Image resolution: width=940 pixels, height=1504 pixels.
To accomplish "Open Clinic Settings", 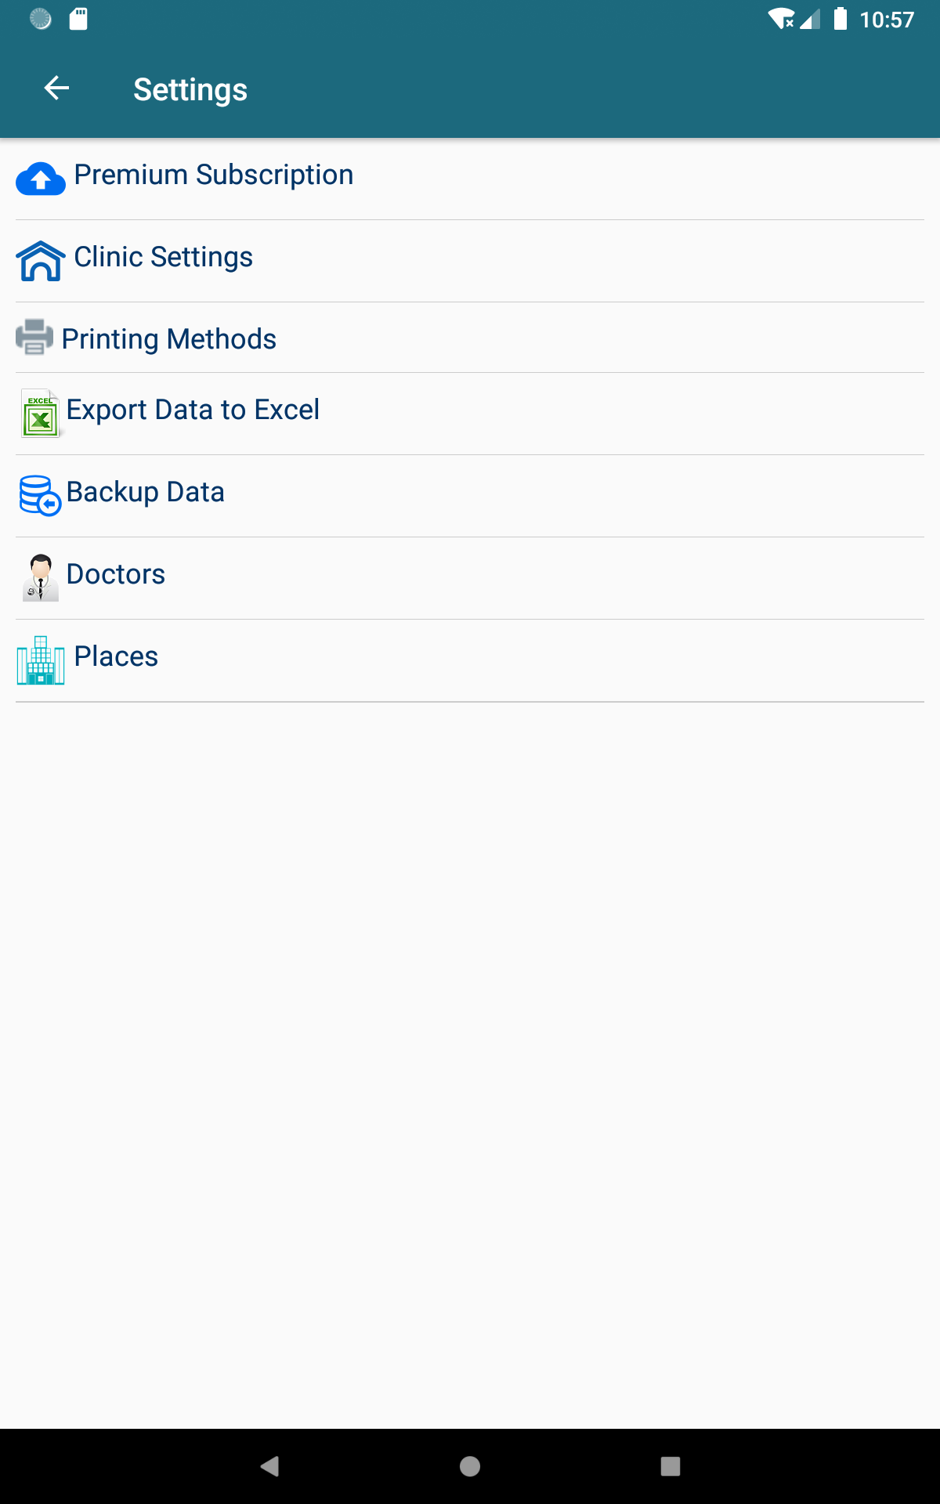I will (x=163, y=257).
